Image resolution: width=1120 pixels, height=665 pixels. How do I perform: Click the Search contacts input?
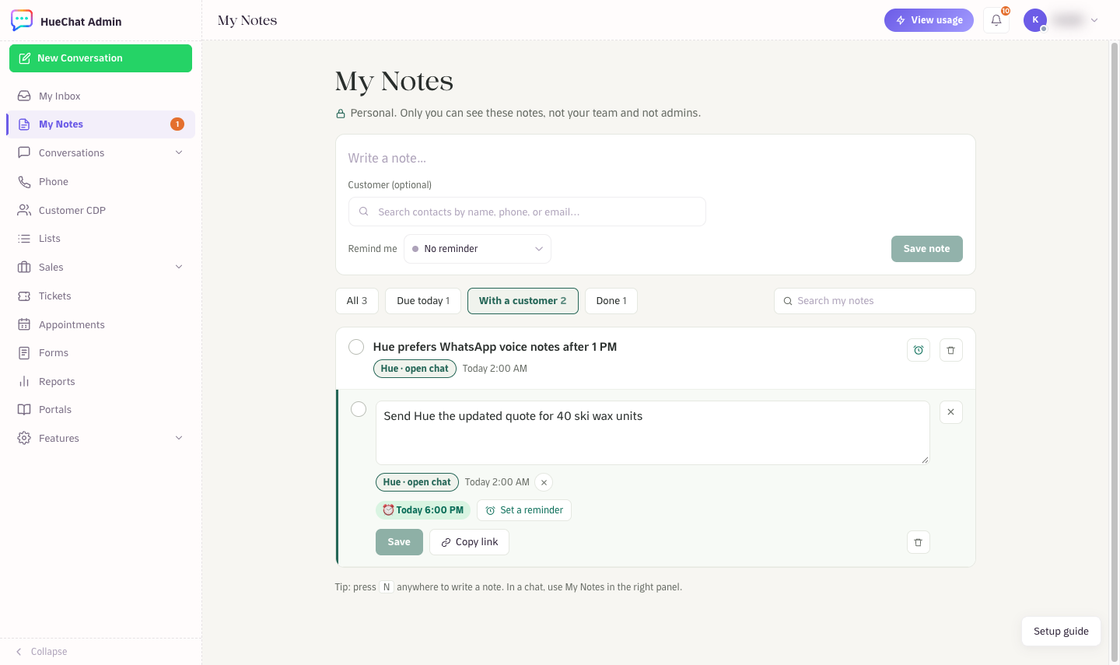click(x=527, y=212)
